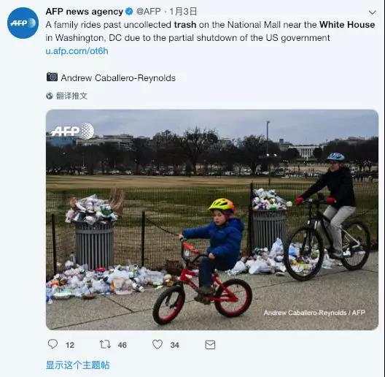Like the tweet with heart icon

coord(157,344)
